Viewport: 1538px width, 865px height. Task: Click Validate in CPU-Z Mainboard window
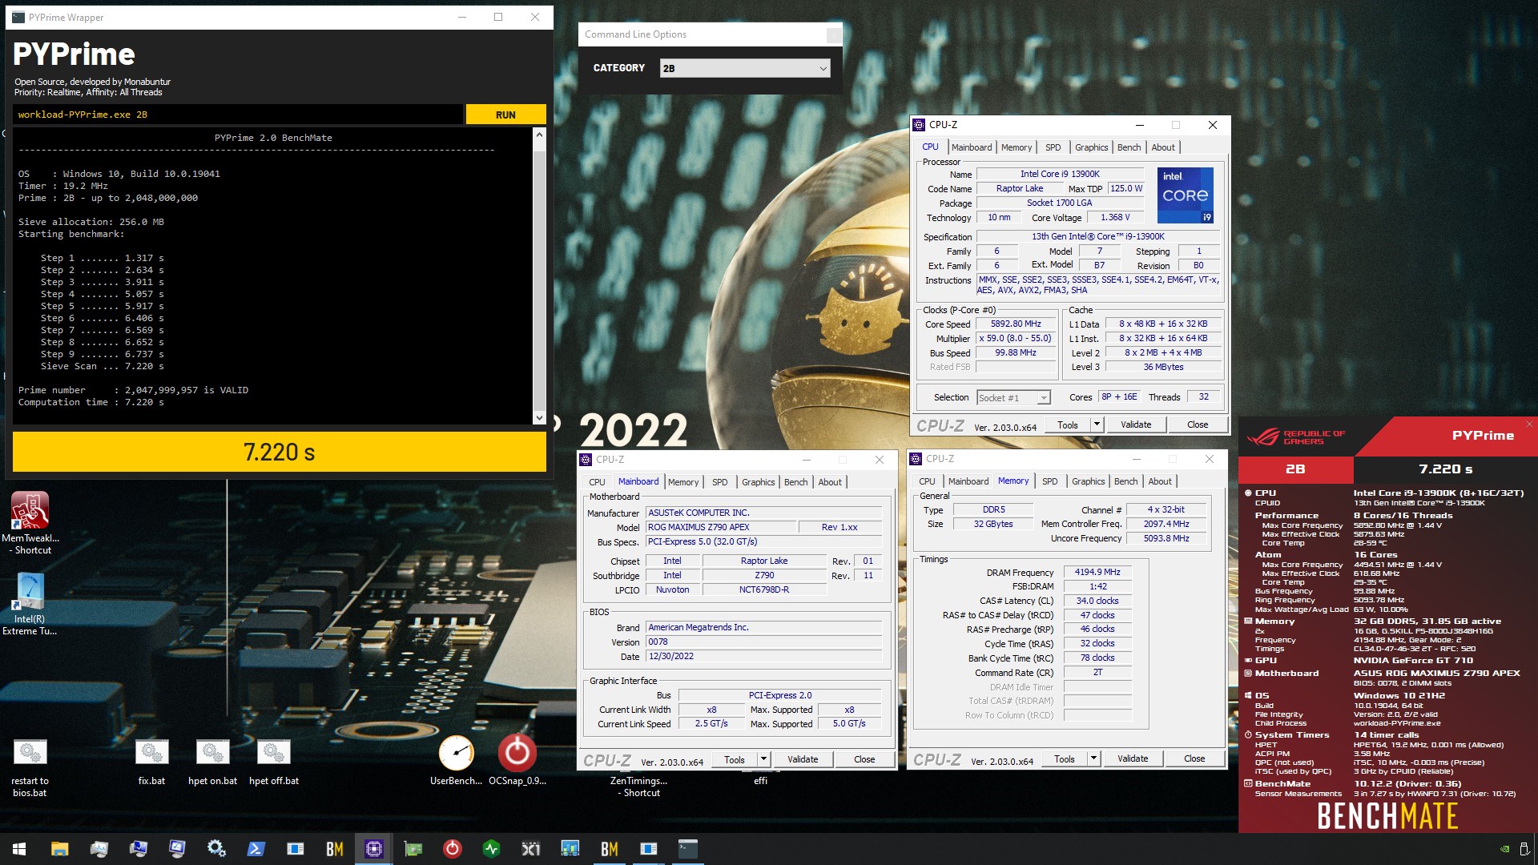coord(802,759)
